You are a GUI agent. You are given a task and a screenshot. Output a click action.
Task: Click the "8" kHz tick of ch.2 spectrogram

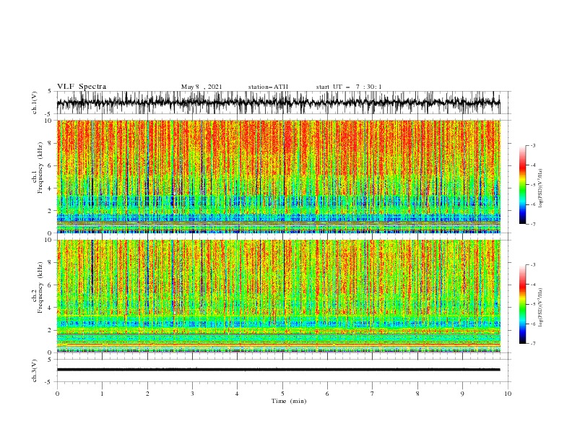pos(51,263)
